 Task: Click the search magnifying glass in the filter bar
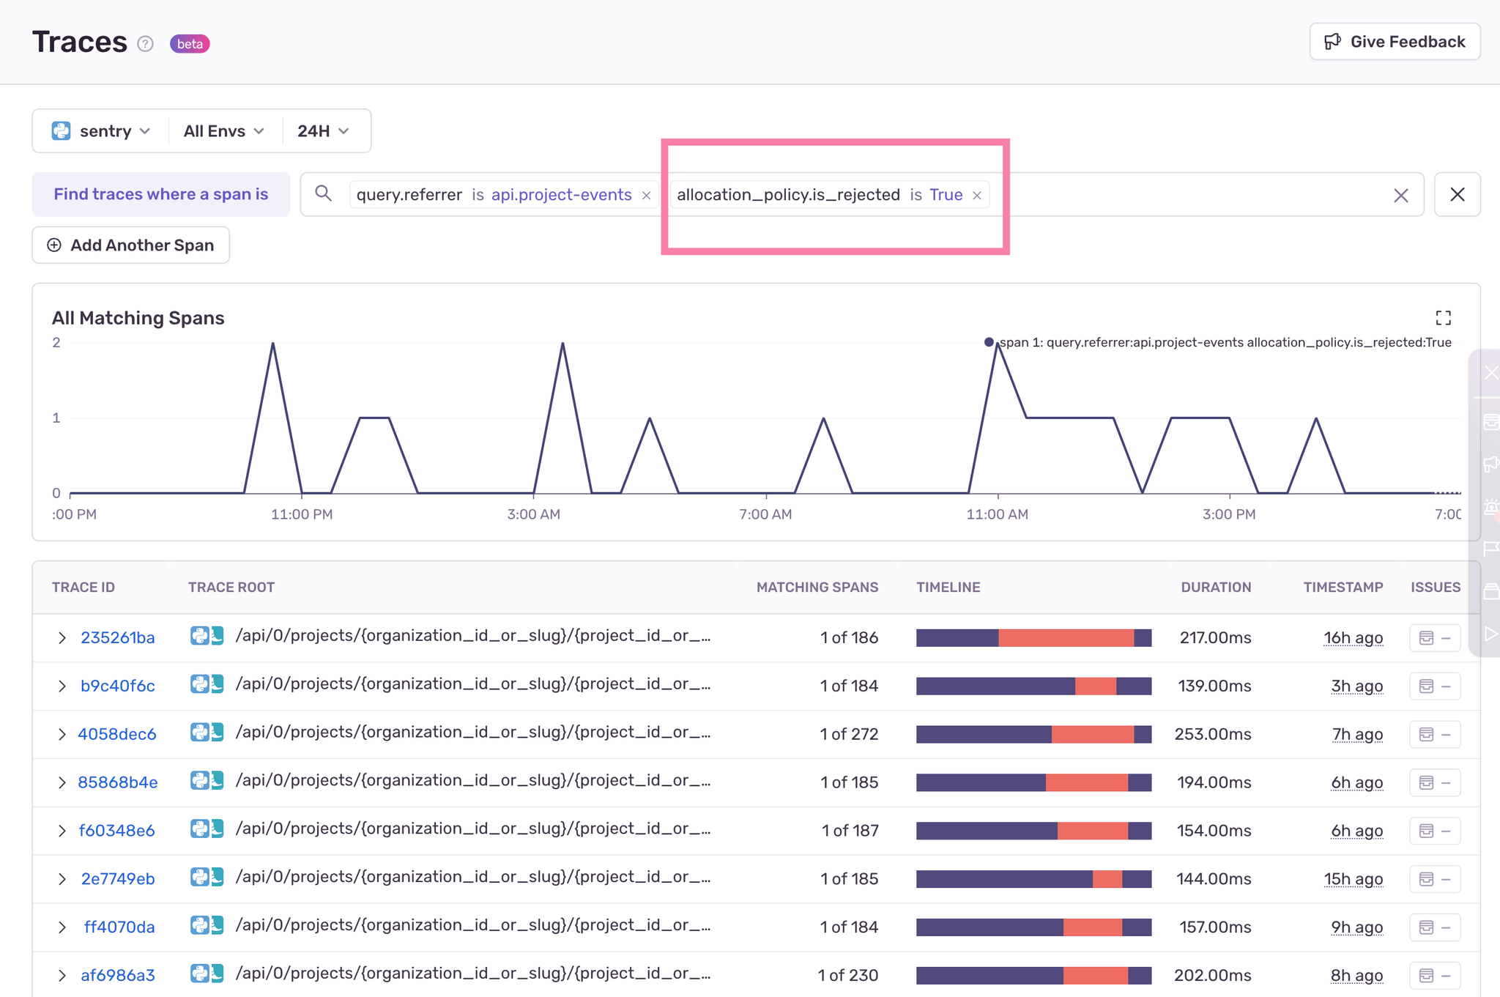click(x=323, y=194)
